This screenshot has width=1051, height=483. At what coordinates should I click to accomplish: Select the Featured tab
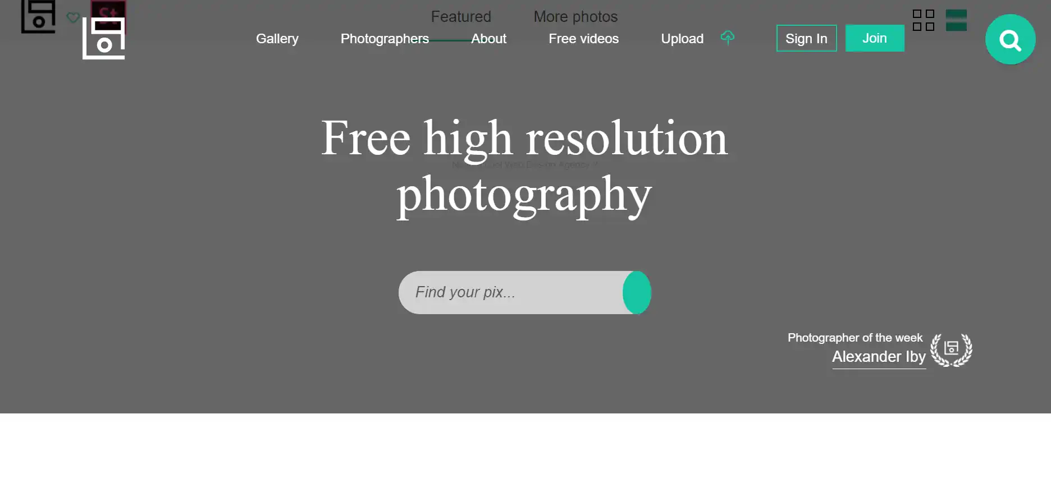[461, 17]
